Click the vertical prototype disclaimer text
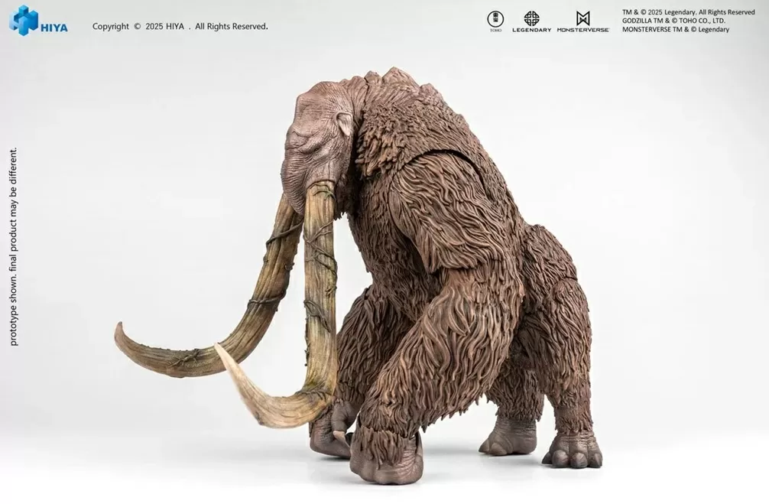The image size is (769, 504). tap(13, 246)
